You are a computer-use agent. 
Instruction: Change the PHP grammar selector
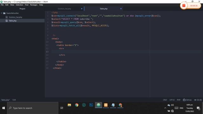[x=179, y=100]
